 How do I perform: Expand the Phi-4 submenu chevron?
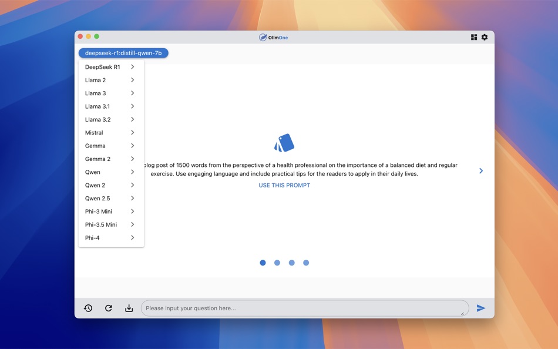[x=132, y=237]
